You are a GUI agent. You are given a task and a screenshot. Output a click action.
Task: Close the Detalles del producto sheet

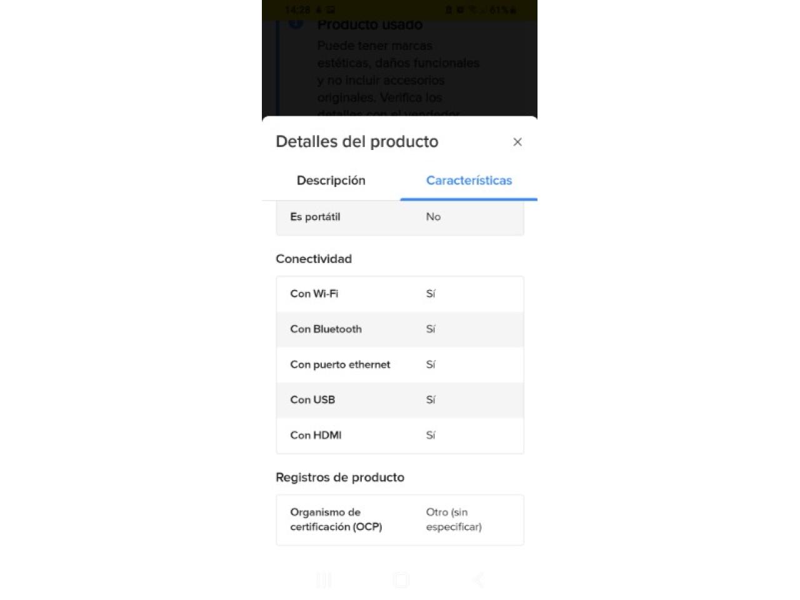click(517, 142)
